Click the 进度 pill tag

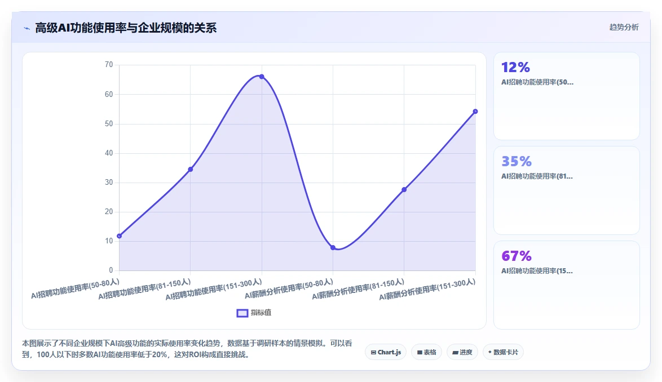(462, 352)
